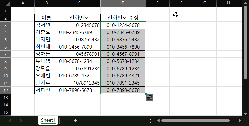Click corrected number 010-4567-8901
The image size is (249, 126).
(123, 54)
